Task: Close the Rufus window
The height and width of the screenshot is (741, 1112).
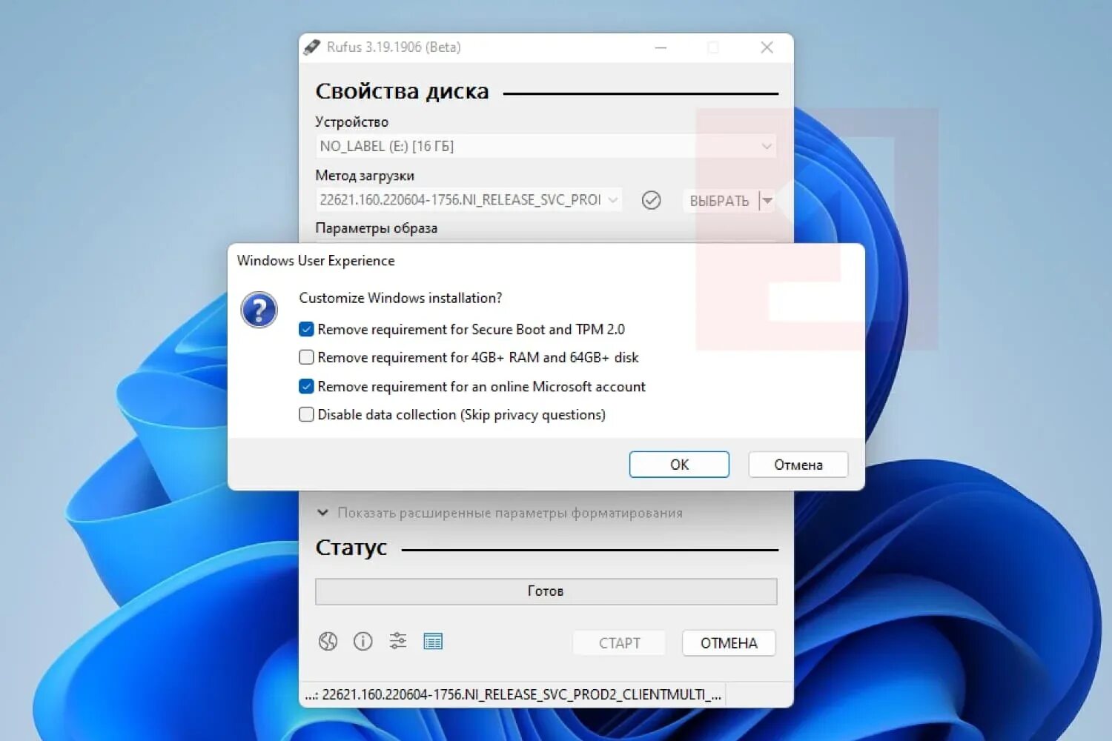Action: pos(767,47)
